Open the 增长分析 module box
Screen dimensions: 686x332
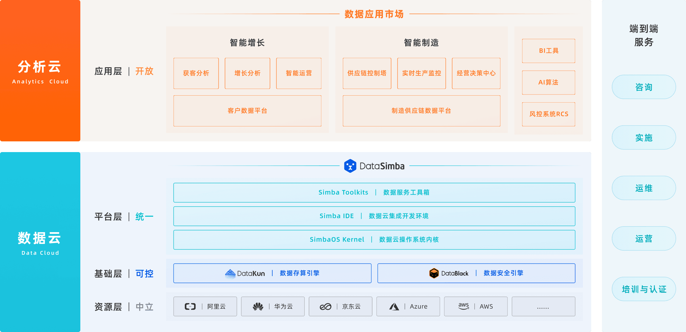click(x=247, y=73)
